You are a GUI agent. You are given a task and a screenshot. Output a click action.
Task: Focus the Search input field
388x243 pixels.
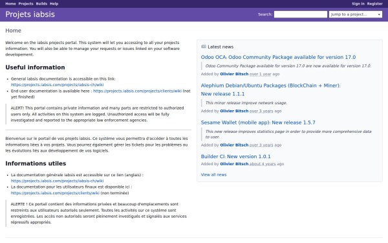pos(301,14)
